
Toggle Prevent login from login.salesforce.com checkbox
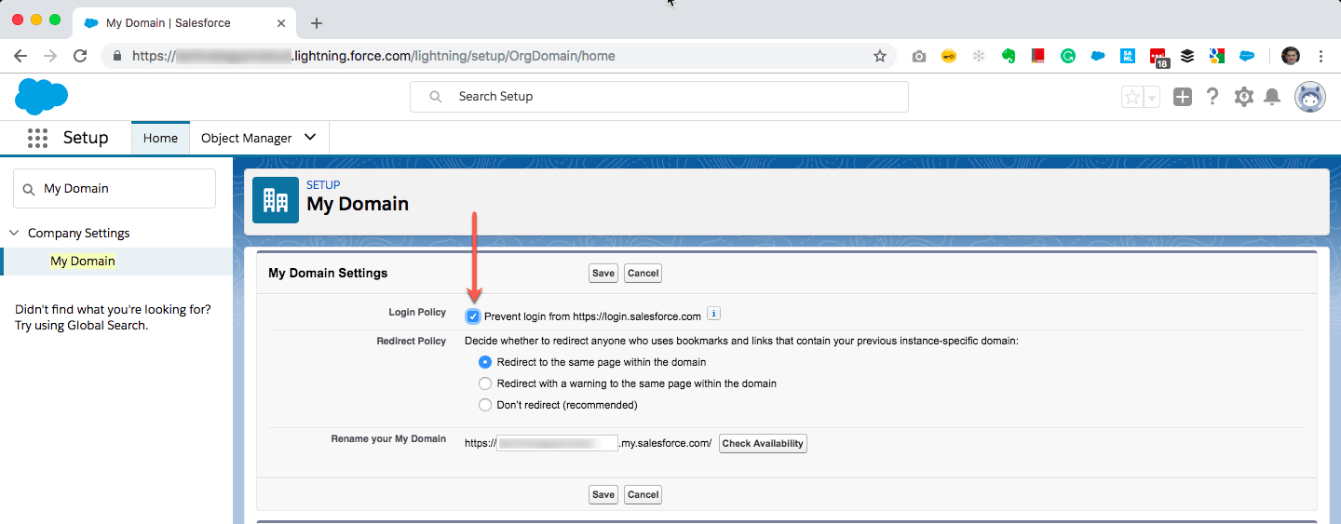473,316
